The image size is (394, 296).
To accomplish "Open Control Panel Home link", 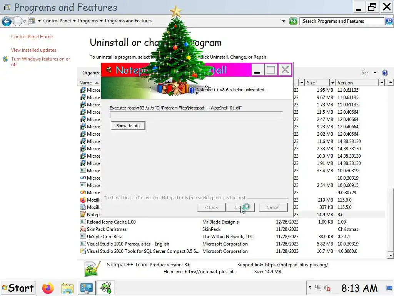I will [32, 37].
